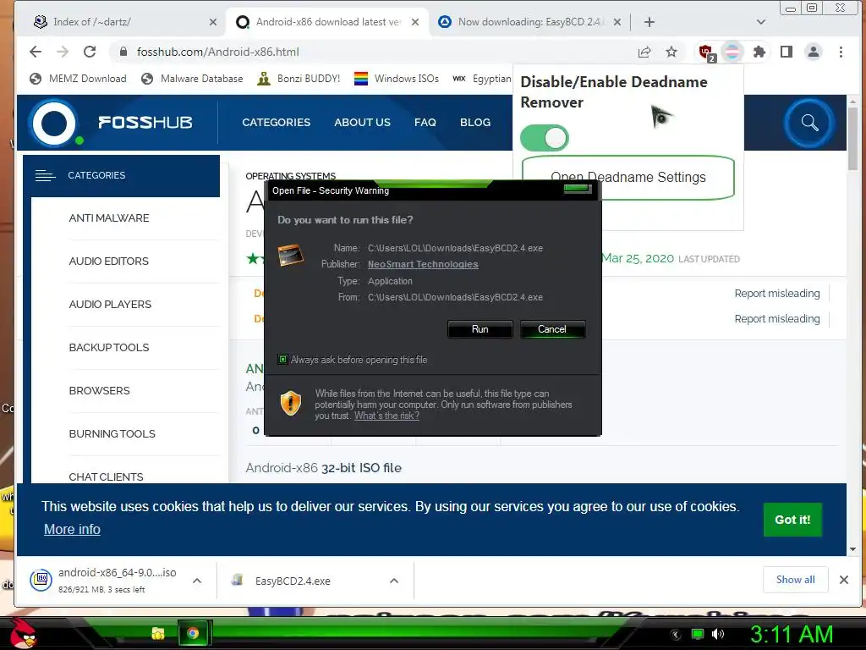The image size is (866, 650).
Task: Click the Deadname Remover extension icon
Action: click(732, 52)
